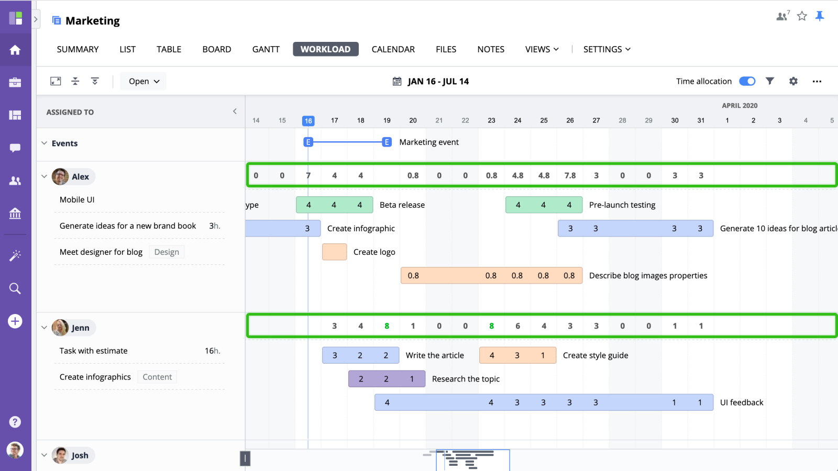Screen dimensions: 838x471
Task: Select the WORKLOAD tab
Action: pyautogui.click(x=326, y=49)
